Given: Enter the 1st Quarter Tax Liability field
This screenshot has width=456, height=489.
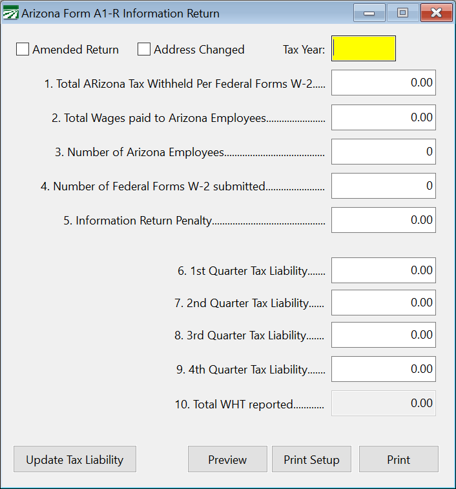Looking at the screenshot, I should (383, 270).
